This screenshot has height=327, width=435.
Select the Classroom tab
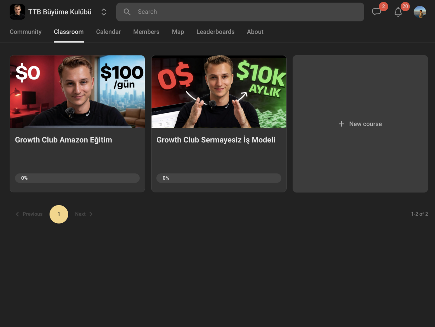[x=69, y=32]
